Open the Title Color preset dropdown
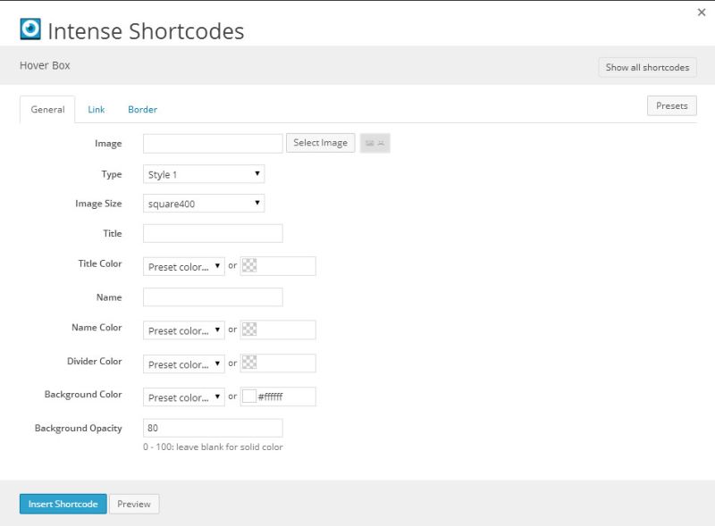715x526 pixels. click(x=184, y=267)
